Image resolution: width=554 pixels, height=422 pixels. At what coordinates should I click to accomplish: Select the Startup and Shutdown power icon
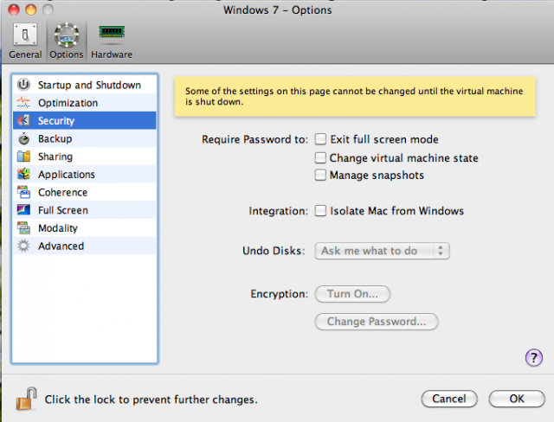[23, 85]
